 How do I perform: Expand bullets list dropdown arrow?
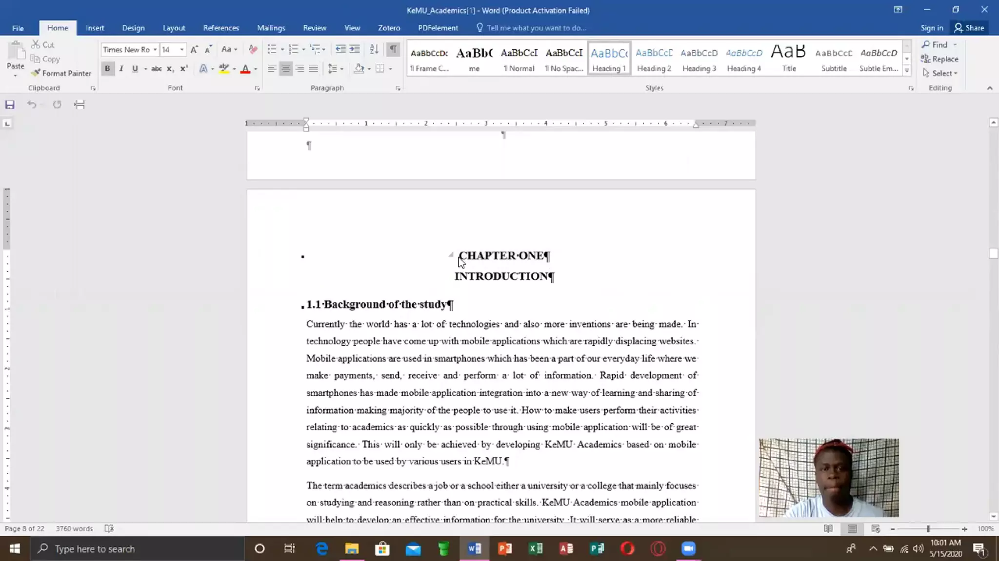(282, 49)
